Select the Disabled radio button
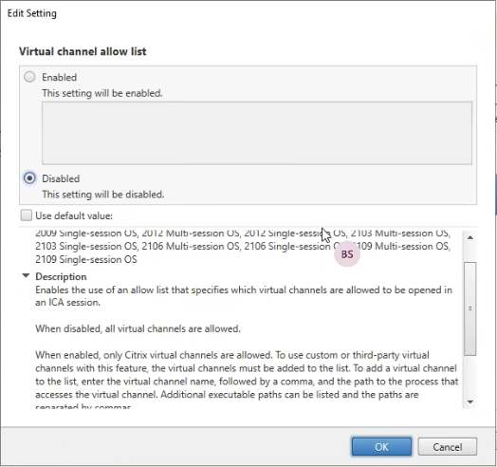Viewport: 497px width, 467px height. 29,178
